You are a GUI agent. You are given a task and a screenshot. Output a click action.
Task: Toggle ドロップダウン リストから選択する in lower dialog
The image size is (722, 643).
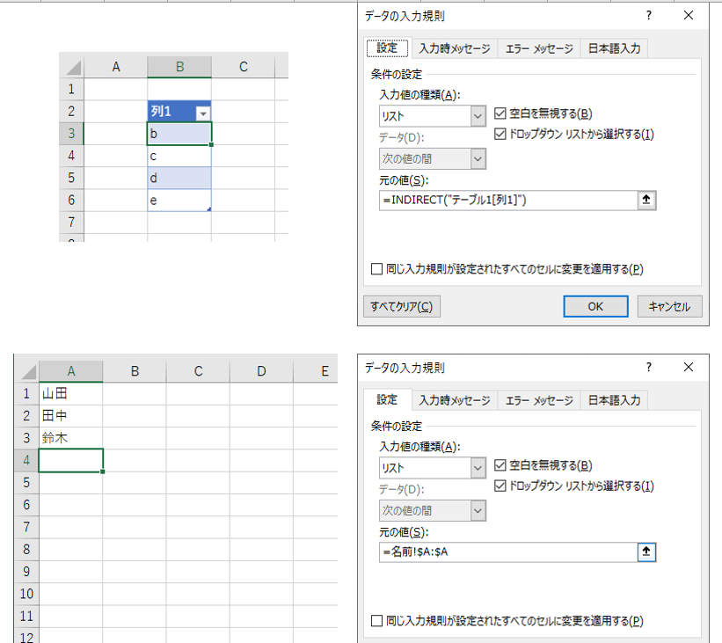pyautogui.click(x=500, y=486)
